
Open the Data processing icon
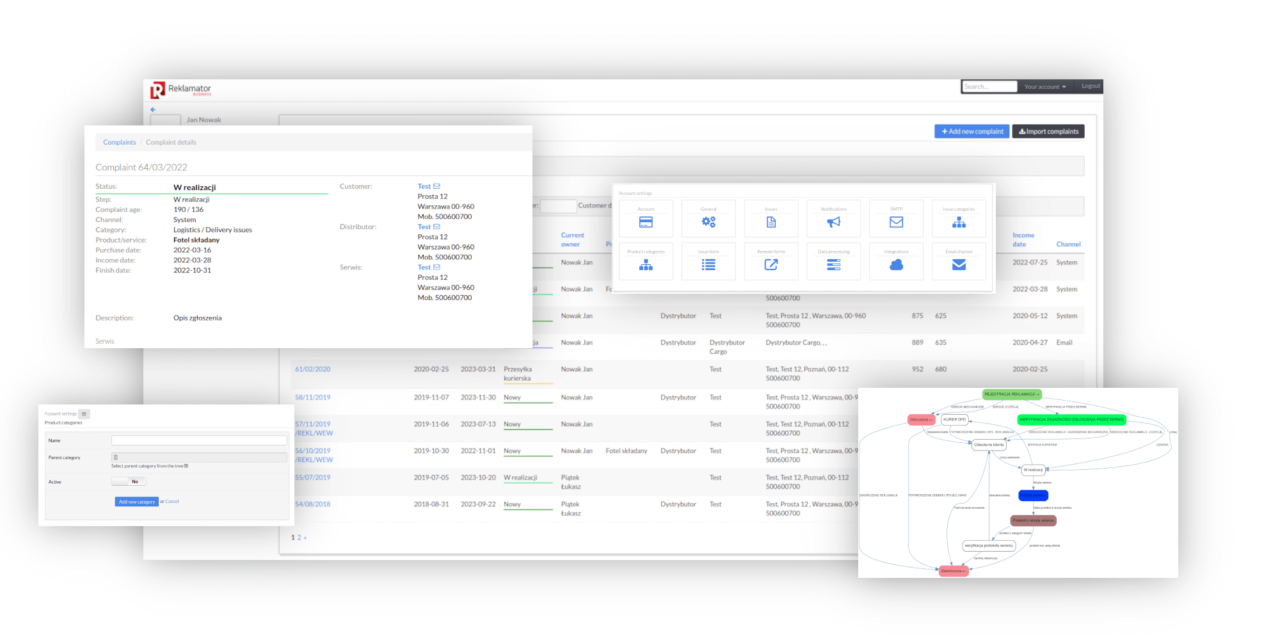833,264
